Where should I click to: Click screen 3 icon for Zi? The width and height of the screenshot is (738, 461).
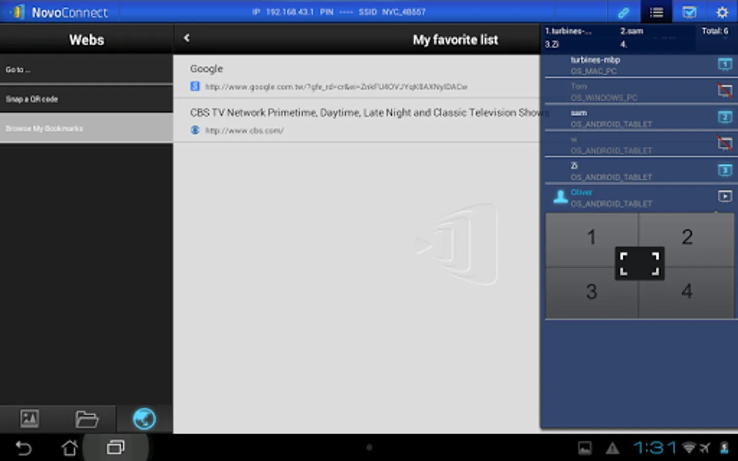click(725, 170)
